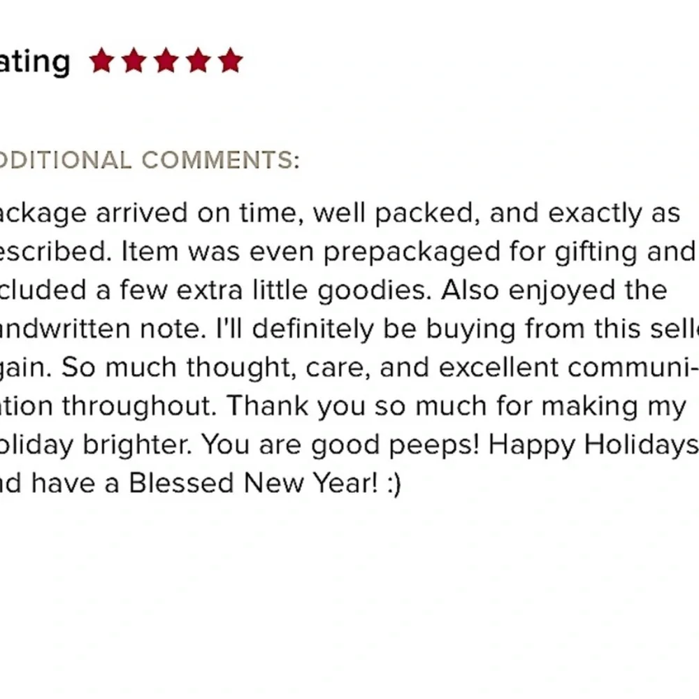Click the word 'goodies' in comments
Image resolution: width=699 pixels, height=699 pixels.
375,291
